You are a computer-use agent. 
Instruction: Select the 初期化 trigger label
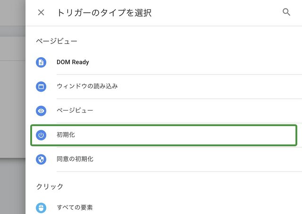(66, 135)
